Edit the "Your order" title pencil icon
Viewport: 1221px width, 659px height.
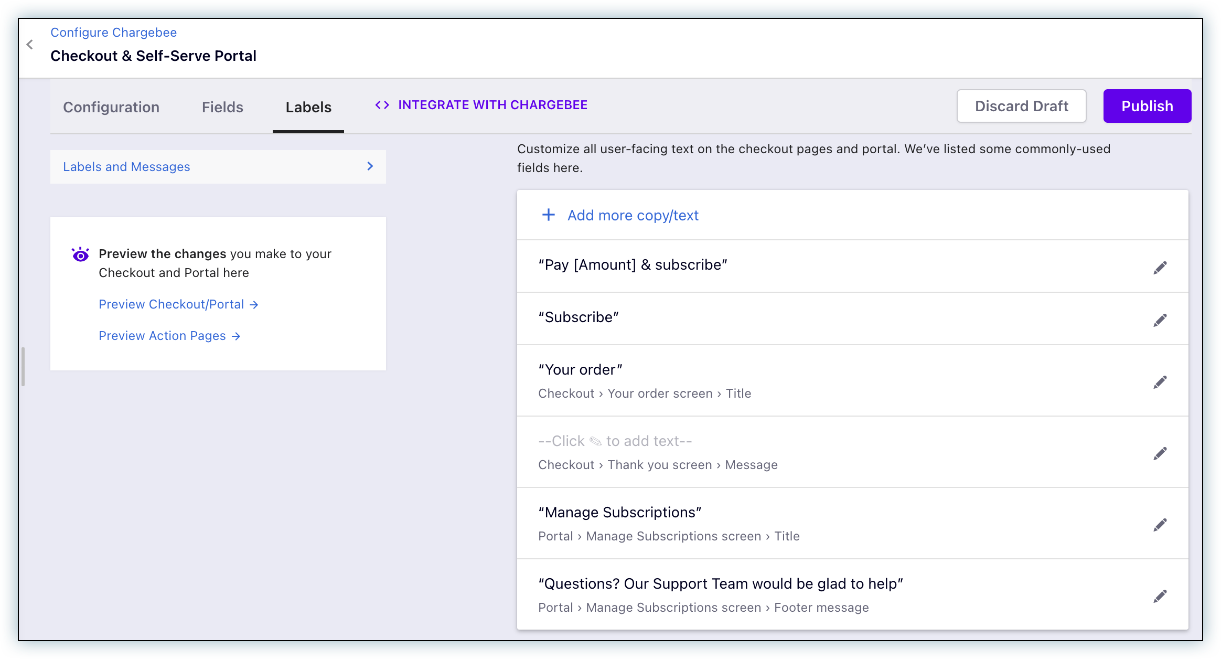[x=1160, y=382]
